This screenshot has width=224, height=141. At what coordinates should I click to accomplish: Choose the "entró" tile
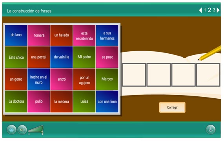tap(62, 79)
